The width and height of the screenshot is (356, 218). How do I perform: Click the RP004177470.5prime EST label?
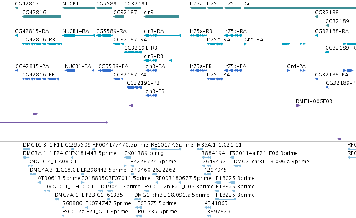click(120, 144)
